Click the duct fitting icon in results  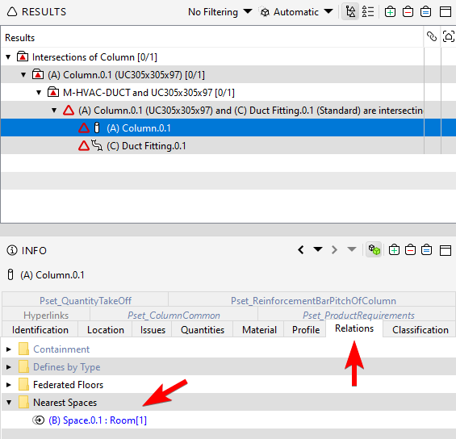coord(97,145)
